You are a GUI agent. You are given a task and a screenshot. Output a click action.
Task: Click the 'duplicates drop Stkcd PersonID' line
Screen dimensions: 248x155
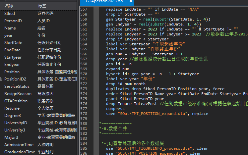click(165, 89)
